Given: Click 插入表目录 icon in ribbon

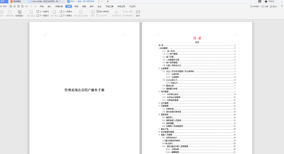Looking at the screenshot, I should click(98, 11).
